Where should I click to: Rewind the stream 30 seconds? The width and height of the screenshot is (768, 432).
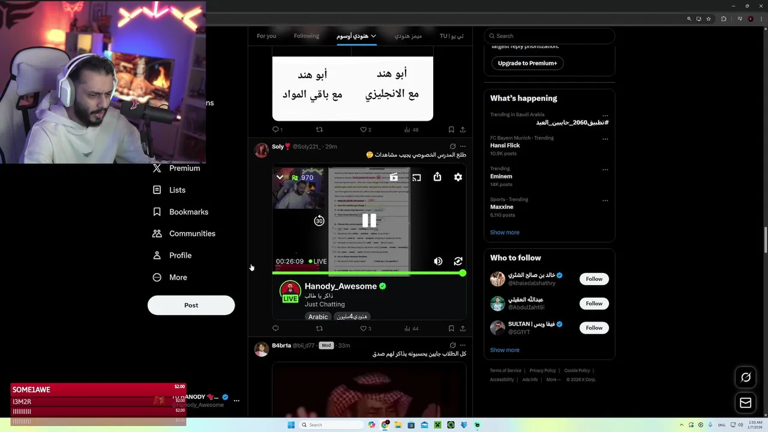click(x=319, y=221)
